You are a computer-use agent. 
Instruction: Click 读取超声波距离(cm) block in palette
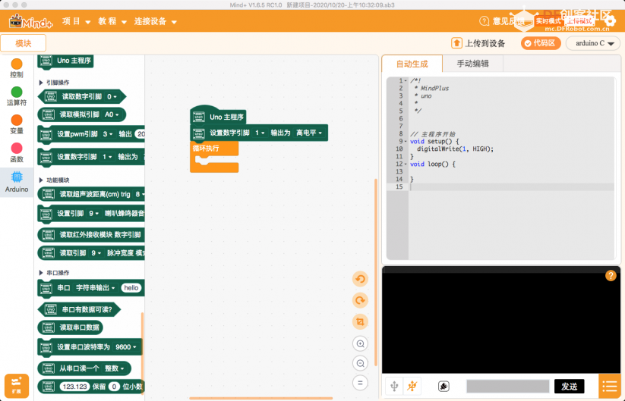tap(91, 194)
